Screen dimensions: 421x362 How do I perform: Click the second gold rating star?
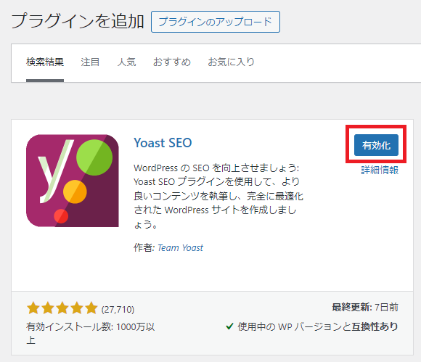pos(48,308)
